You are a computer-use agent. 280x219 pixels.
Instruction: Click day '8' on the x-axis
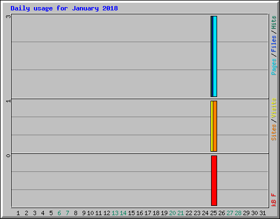(75, 213)
